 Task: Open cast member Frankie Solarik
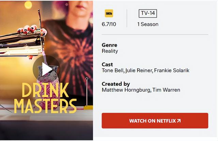(x=172, y=70)
